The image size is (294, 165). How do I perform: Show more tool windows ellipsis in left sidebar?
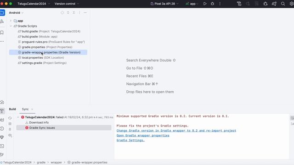tap(2, 41)
